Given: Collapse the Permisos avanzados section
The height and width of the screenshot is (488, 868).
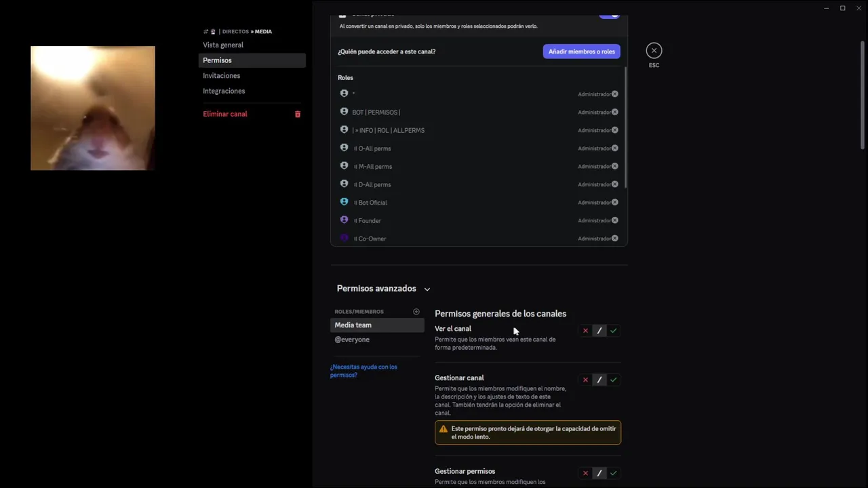Looking at the screenshot, I should point(427,289).
